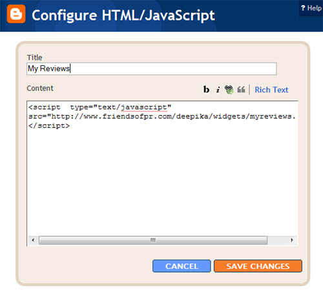The height and width of the screenshot is (292, 323).
Task: Click inside the Title input field
Action: point(152,68)
